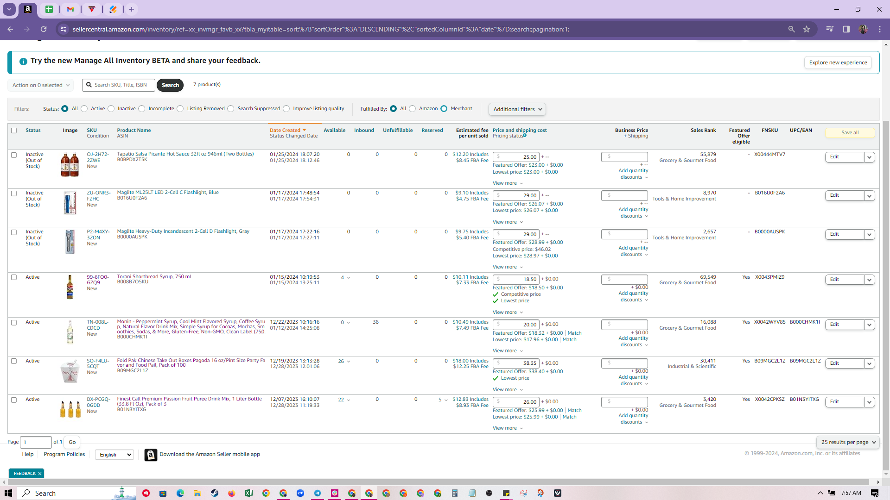Go back to the previous page
Image resolution: width=890 pixels, height=500 pixels.
coord(10,29)
